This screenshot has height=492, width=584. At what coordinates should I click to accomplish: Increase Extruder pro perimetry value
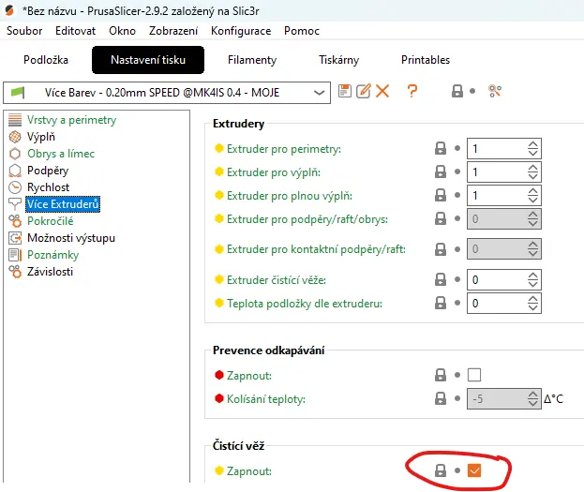click(x=532, y=144)
